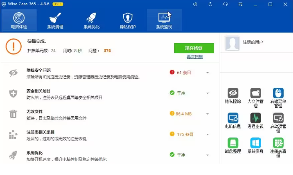Open the 电脑信息 tool icon
The image size is (293, 175).
click(x=233, y=118)
